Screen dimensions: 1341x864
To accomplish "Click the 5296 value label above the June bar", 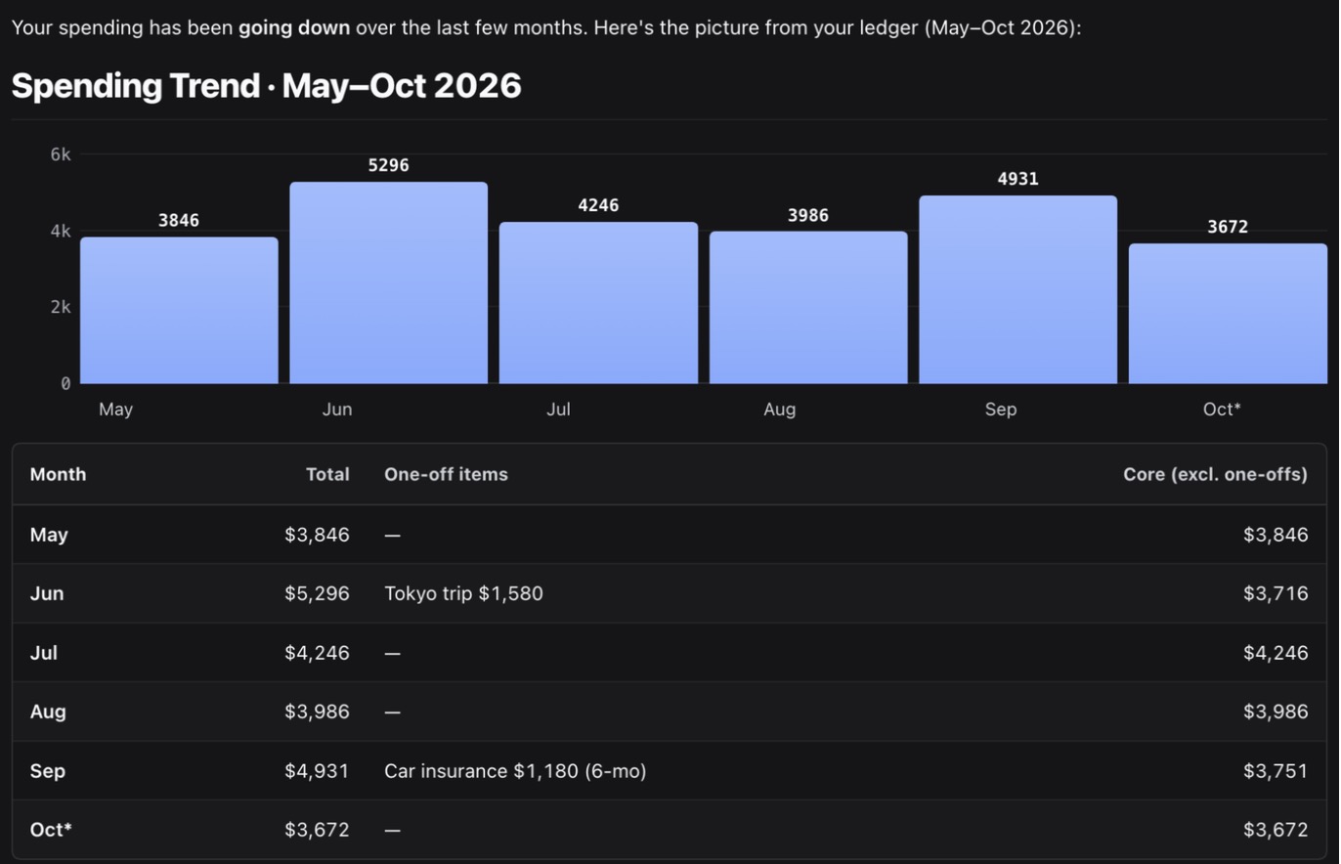I will point(389,165).
